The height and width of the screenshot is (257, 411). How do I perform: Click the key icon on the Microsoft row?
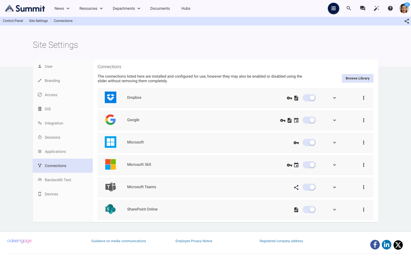296,142
